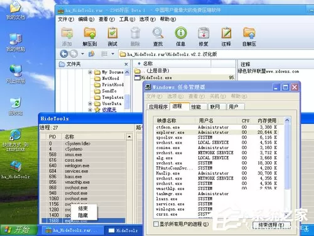Screen dimensions: 314x236
Task: Click the 测试 test archive icon
Action: [x=112, y=33]
